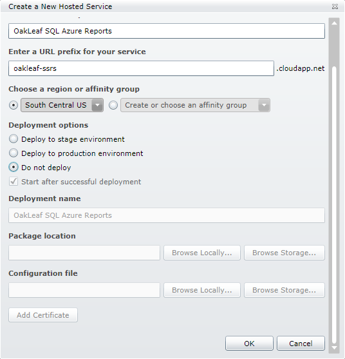Click the vertical scrollbar thumb

click(334, 205)
